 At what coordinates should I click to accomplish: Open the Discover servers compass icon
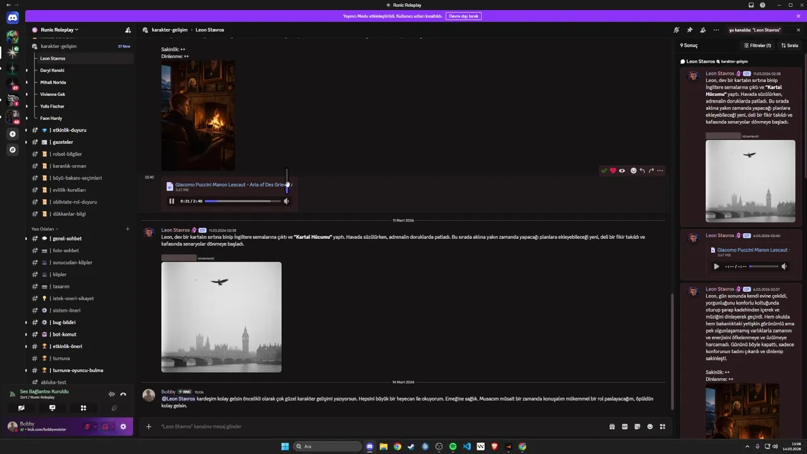point(13,149)
